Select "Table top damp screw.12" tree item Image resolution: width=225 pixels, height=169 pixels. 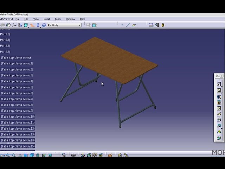[x=18, y=128]
